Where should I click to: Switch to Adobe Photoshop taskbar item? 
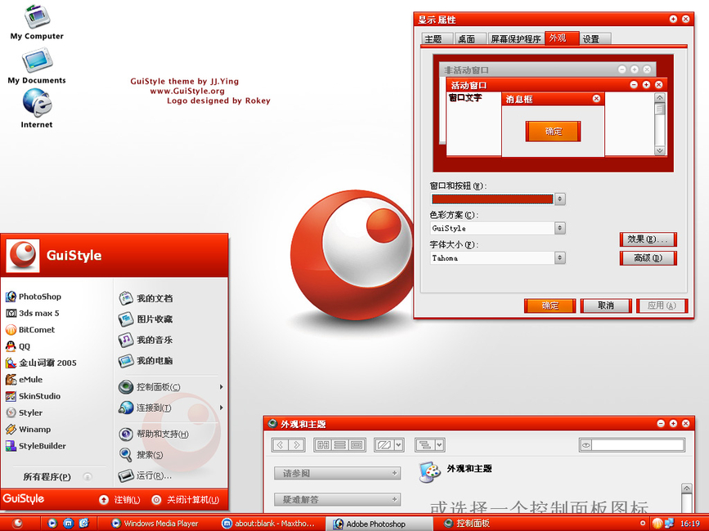378,524
